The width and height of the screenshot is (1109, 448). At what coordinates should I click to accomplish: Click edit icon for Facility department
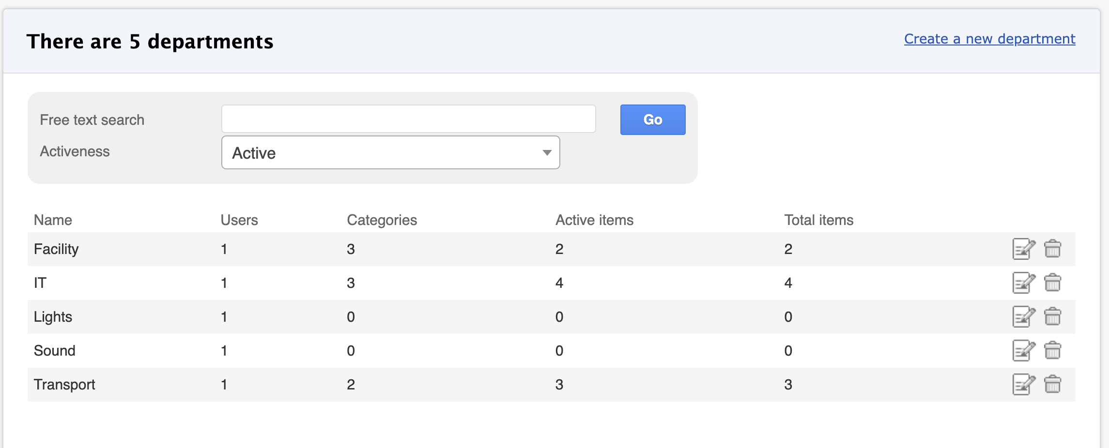coord(1023,249)
